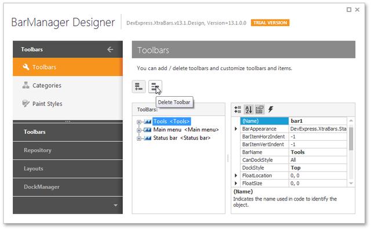Toggle Alphabetical sort in property grid
The width and height of the screenshot is (371, 230).
249,109
